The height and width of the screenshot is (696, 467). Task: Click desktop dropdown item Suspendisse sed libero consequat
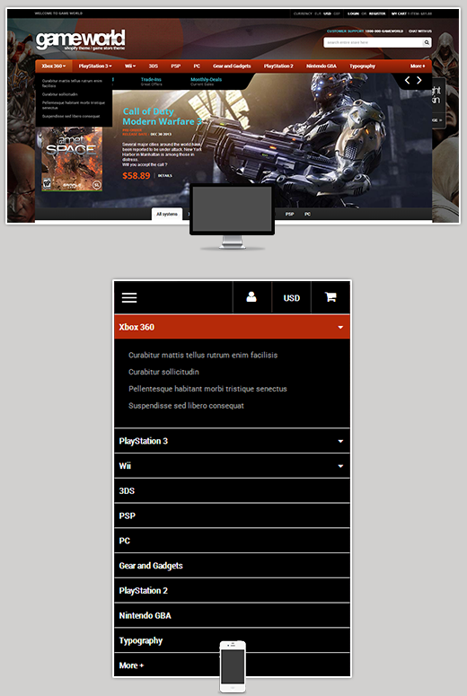pyautogui.click(x=71, y=116)
